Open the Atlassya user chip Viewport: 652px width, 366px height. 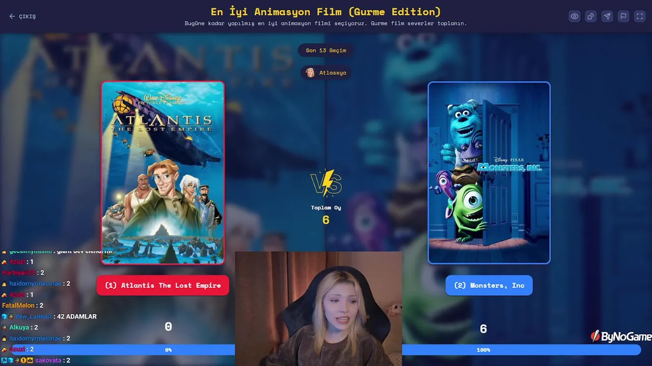click(x=326, y=73)
